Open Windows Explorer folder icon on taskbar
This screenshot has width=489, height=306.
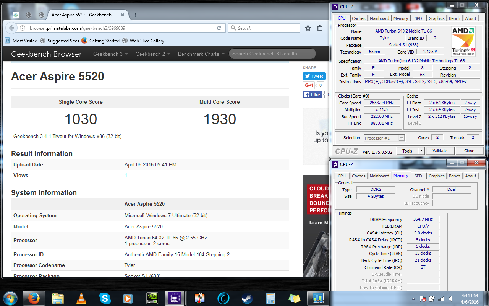coord(58,298)
